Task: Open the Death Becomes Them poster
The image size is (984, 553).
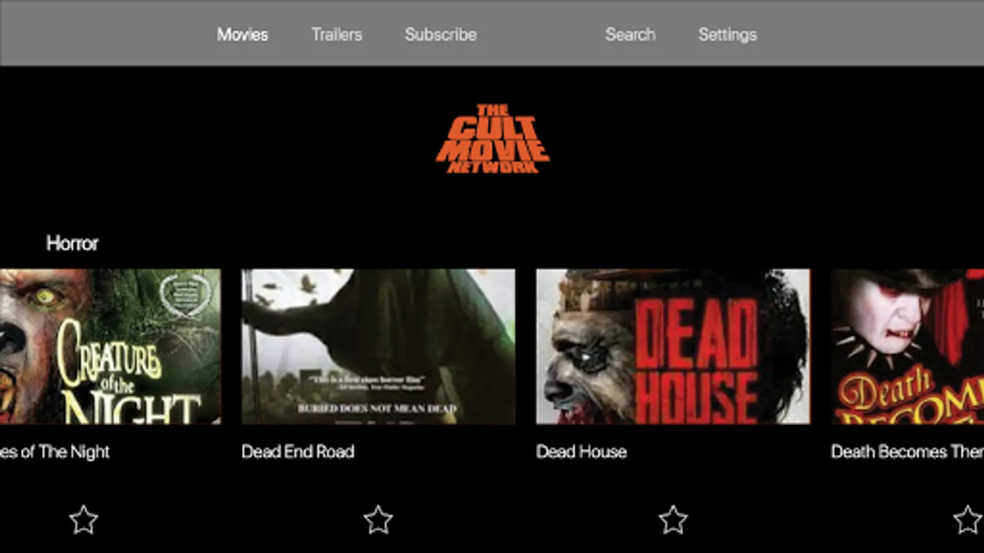Action: coord(908,347)
